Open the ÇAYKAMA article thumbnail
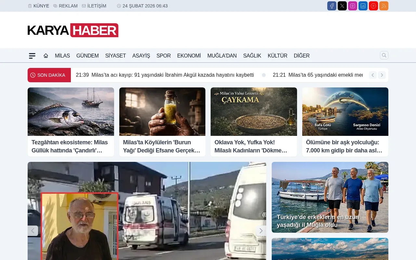Screen dimensions: 416x260 pyautogui.click(x=253, y=111)
